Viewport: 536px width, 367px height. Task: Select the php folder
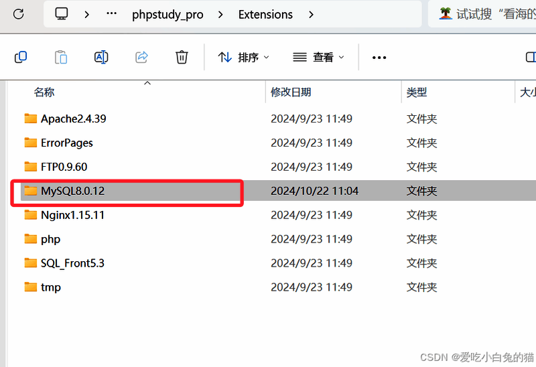click(x=51, y=239)
